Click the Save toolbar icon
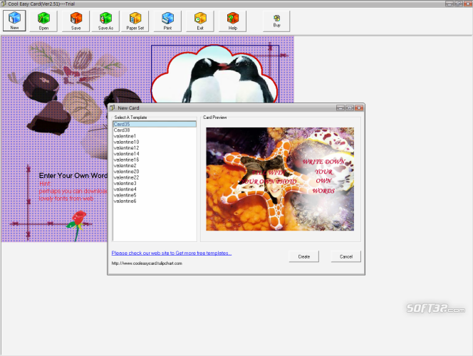The height and width of the screenshot is (356, 473). (x=76, y=21)
